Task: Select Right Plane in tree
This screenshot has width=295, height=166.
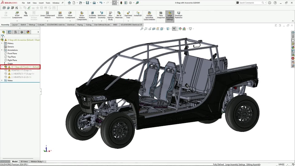Action: point(12,60)
